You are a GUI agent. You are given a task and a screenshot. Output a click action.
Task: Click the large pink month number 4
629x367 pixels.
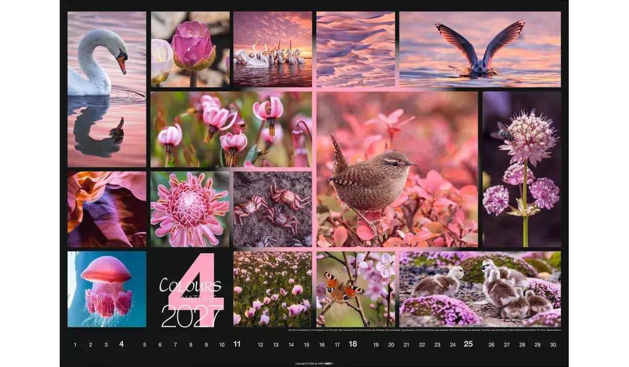(x=196, y=289)
